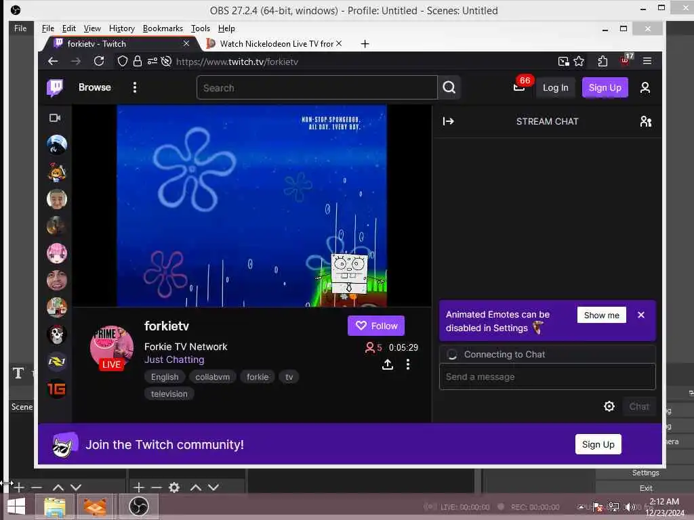Close the forkietv Twitch tab
Screen dimensions: 694x520
coord(186,43)
